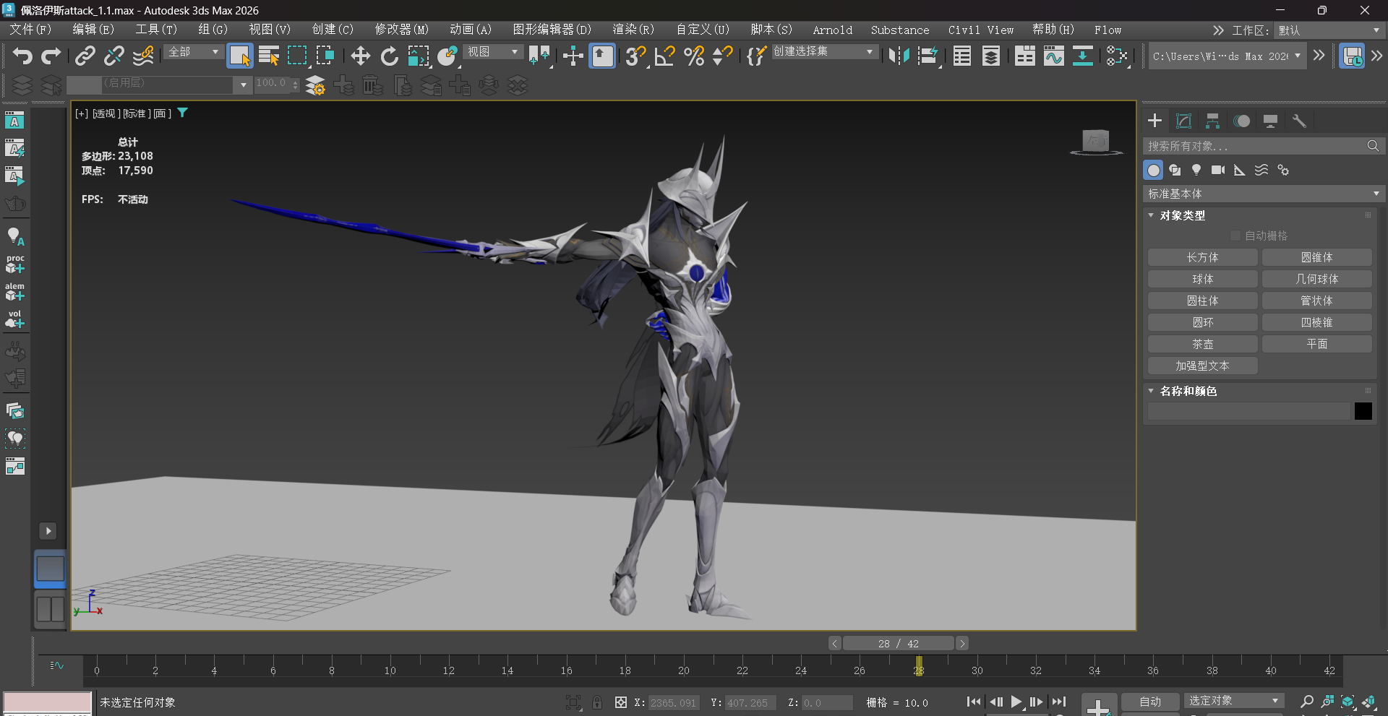Viewport: 1388px width, 716px height.
Task: Click the Select and Place icon
Action: click(x=447, y=56)
